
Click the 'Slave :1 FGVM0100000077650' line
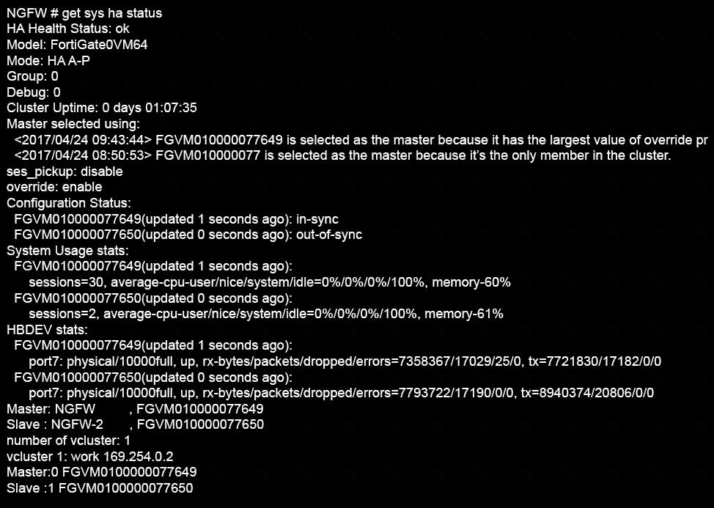[100, 488]
